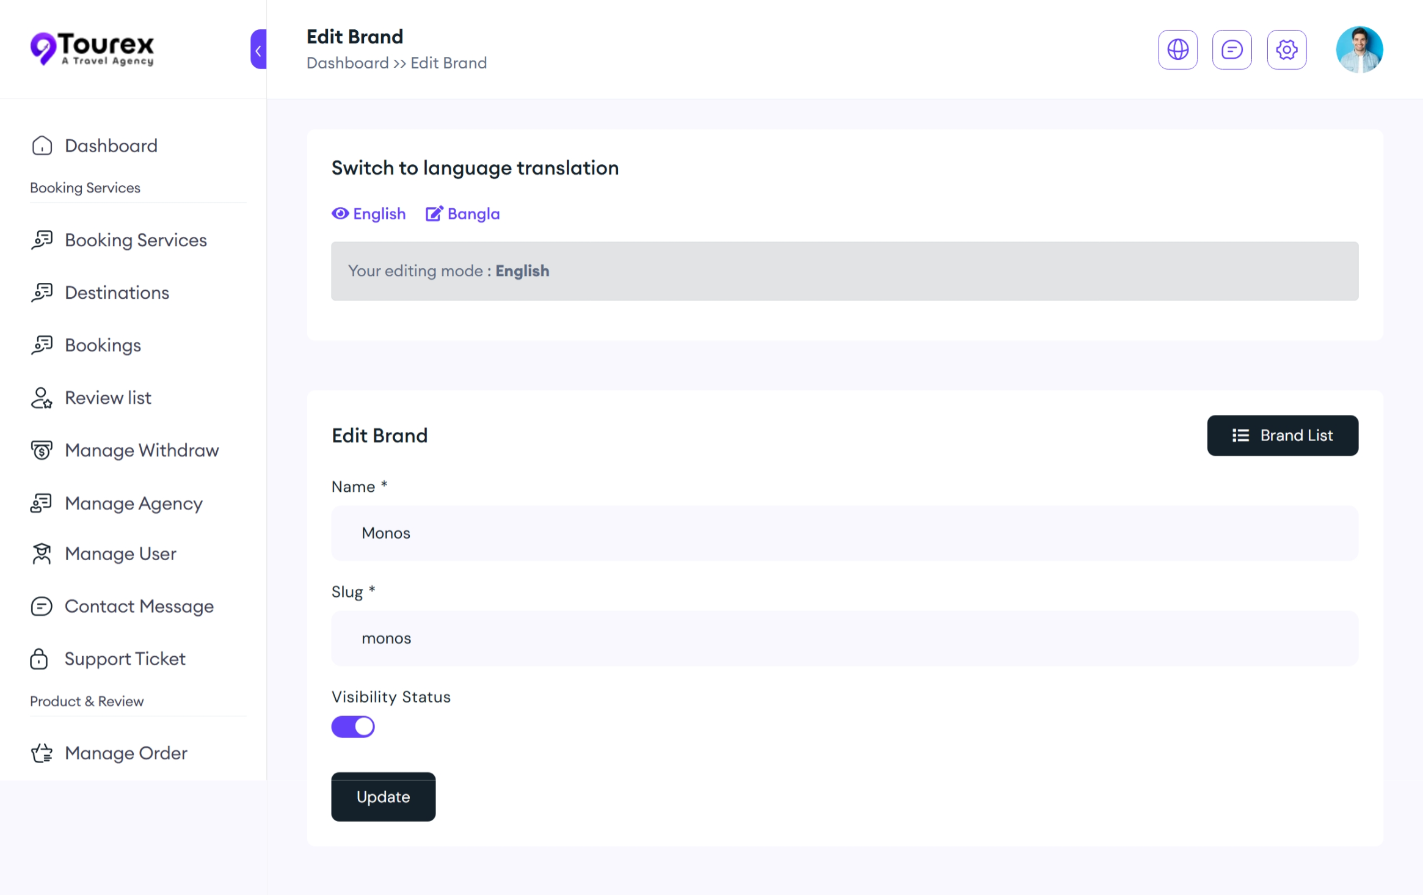Open Dashboard from the sidebar
1423x895 pixels.
(111, 145)
